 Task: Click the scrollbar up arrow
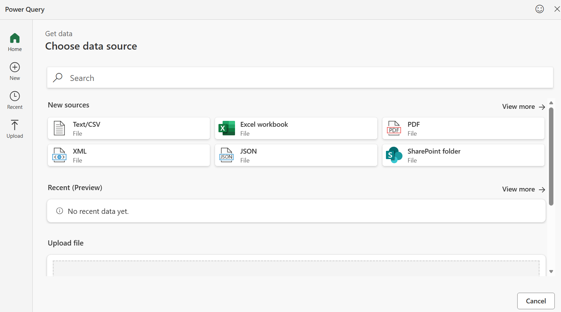(551, 103)
